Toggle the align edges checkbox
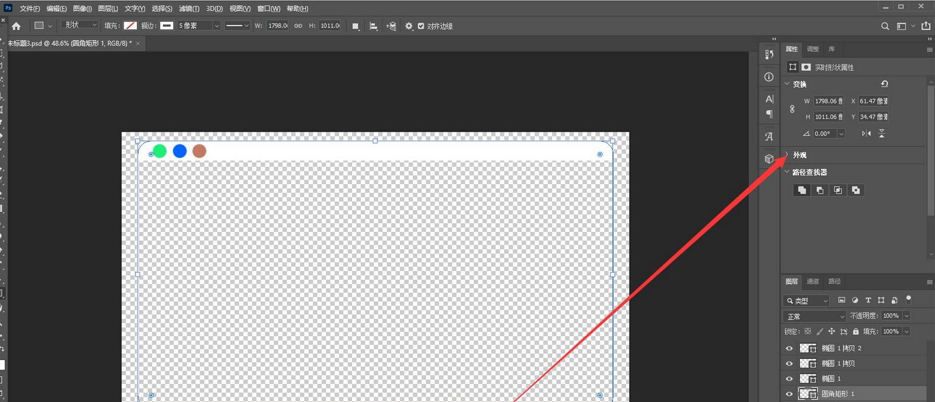Image resolution: width=935 pixels, height=402 pixels. (x=421, y=26)
